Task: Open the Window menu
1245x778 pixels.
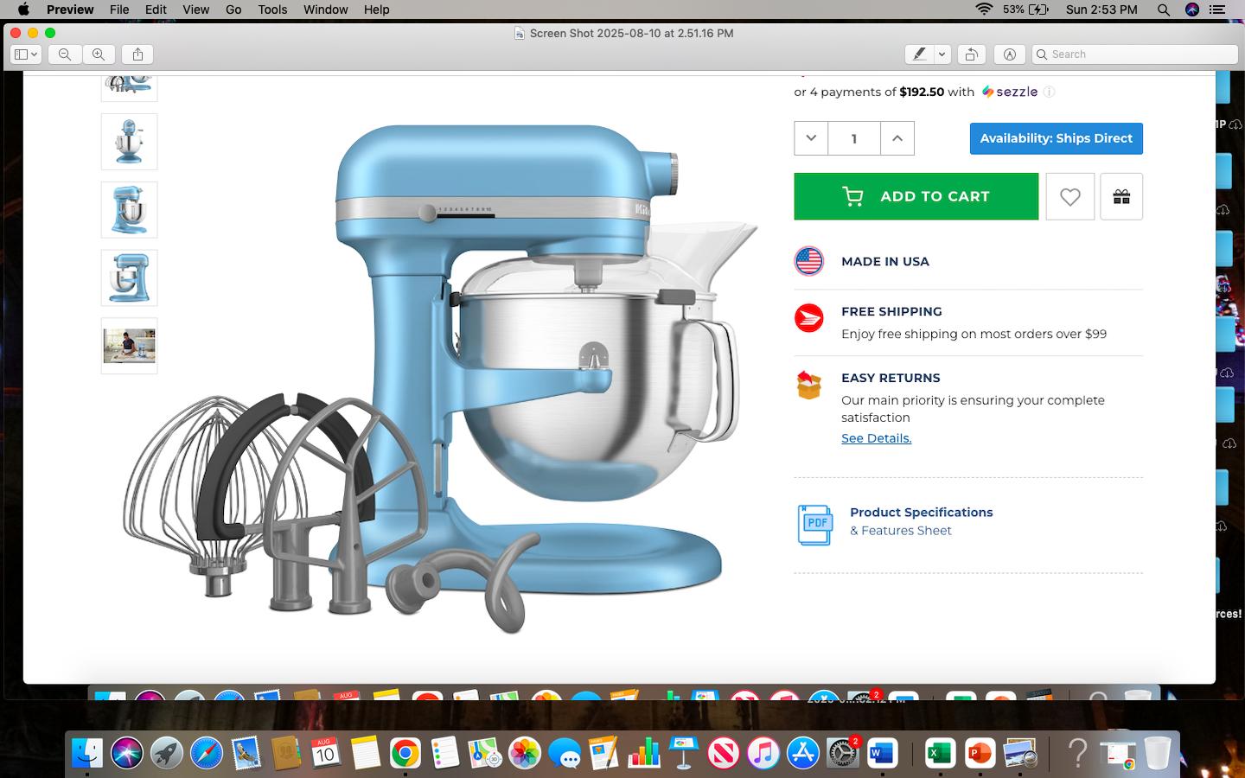Action: [326, 10]
